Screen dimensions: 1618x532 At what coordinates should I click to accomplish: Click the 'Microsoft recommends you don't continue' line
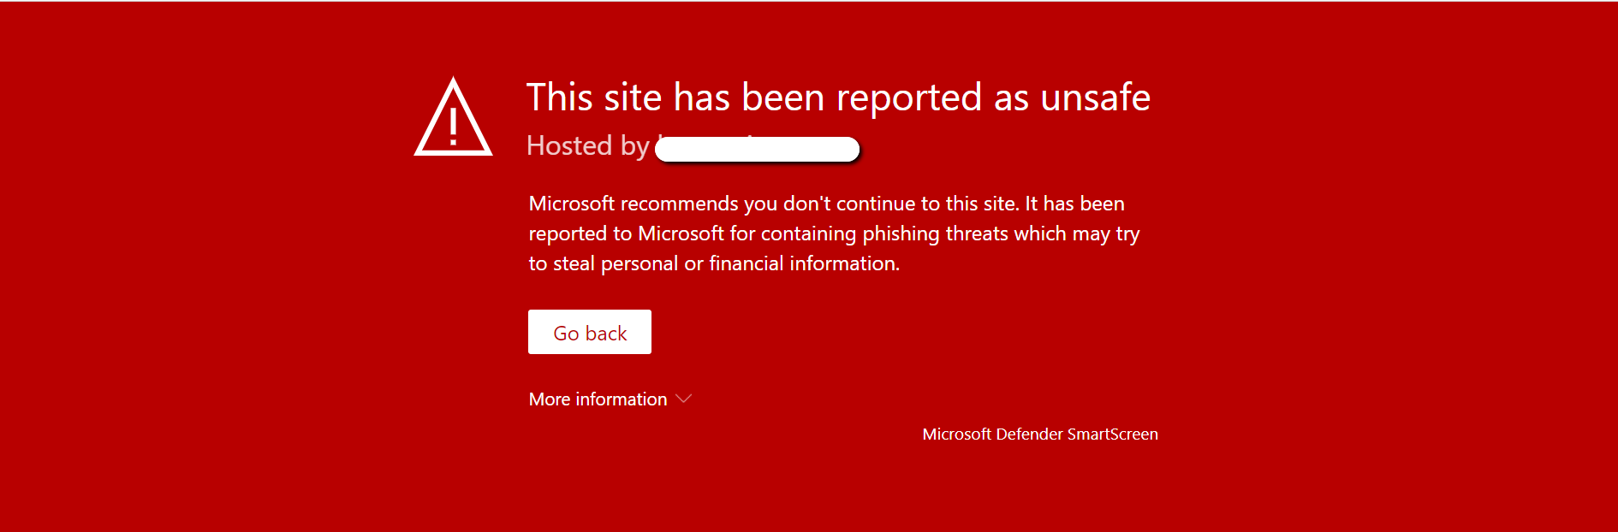(x=827, y=204)
